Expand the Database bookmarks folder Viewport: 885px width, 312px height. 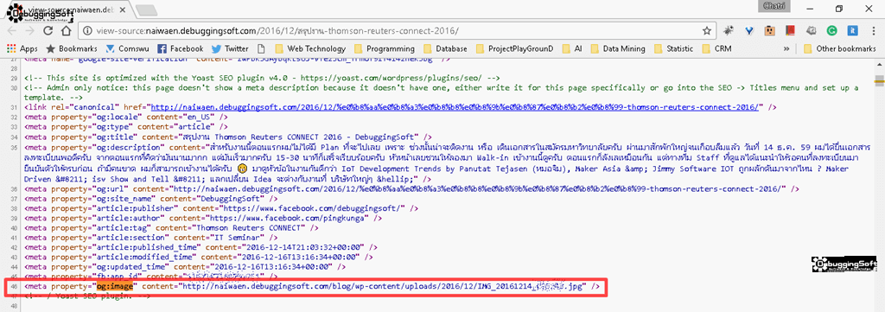[x=445, y=48]
